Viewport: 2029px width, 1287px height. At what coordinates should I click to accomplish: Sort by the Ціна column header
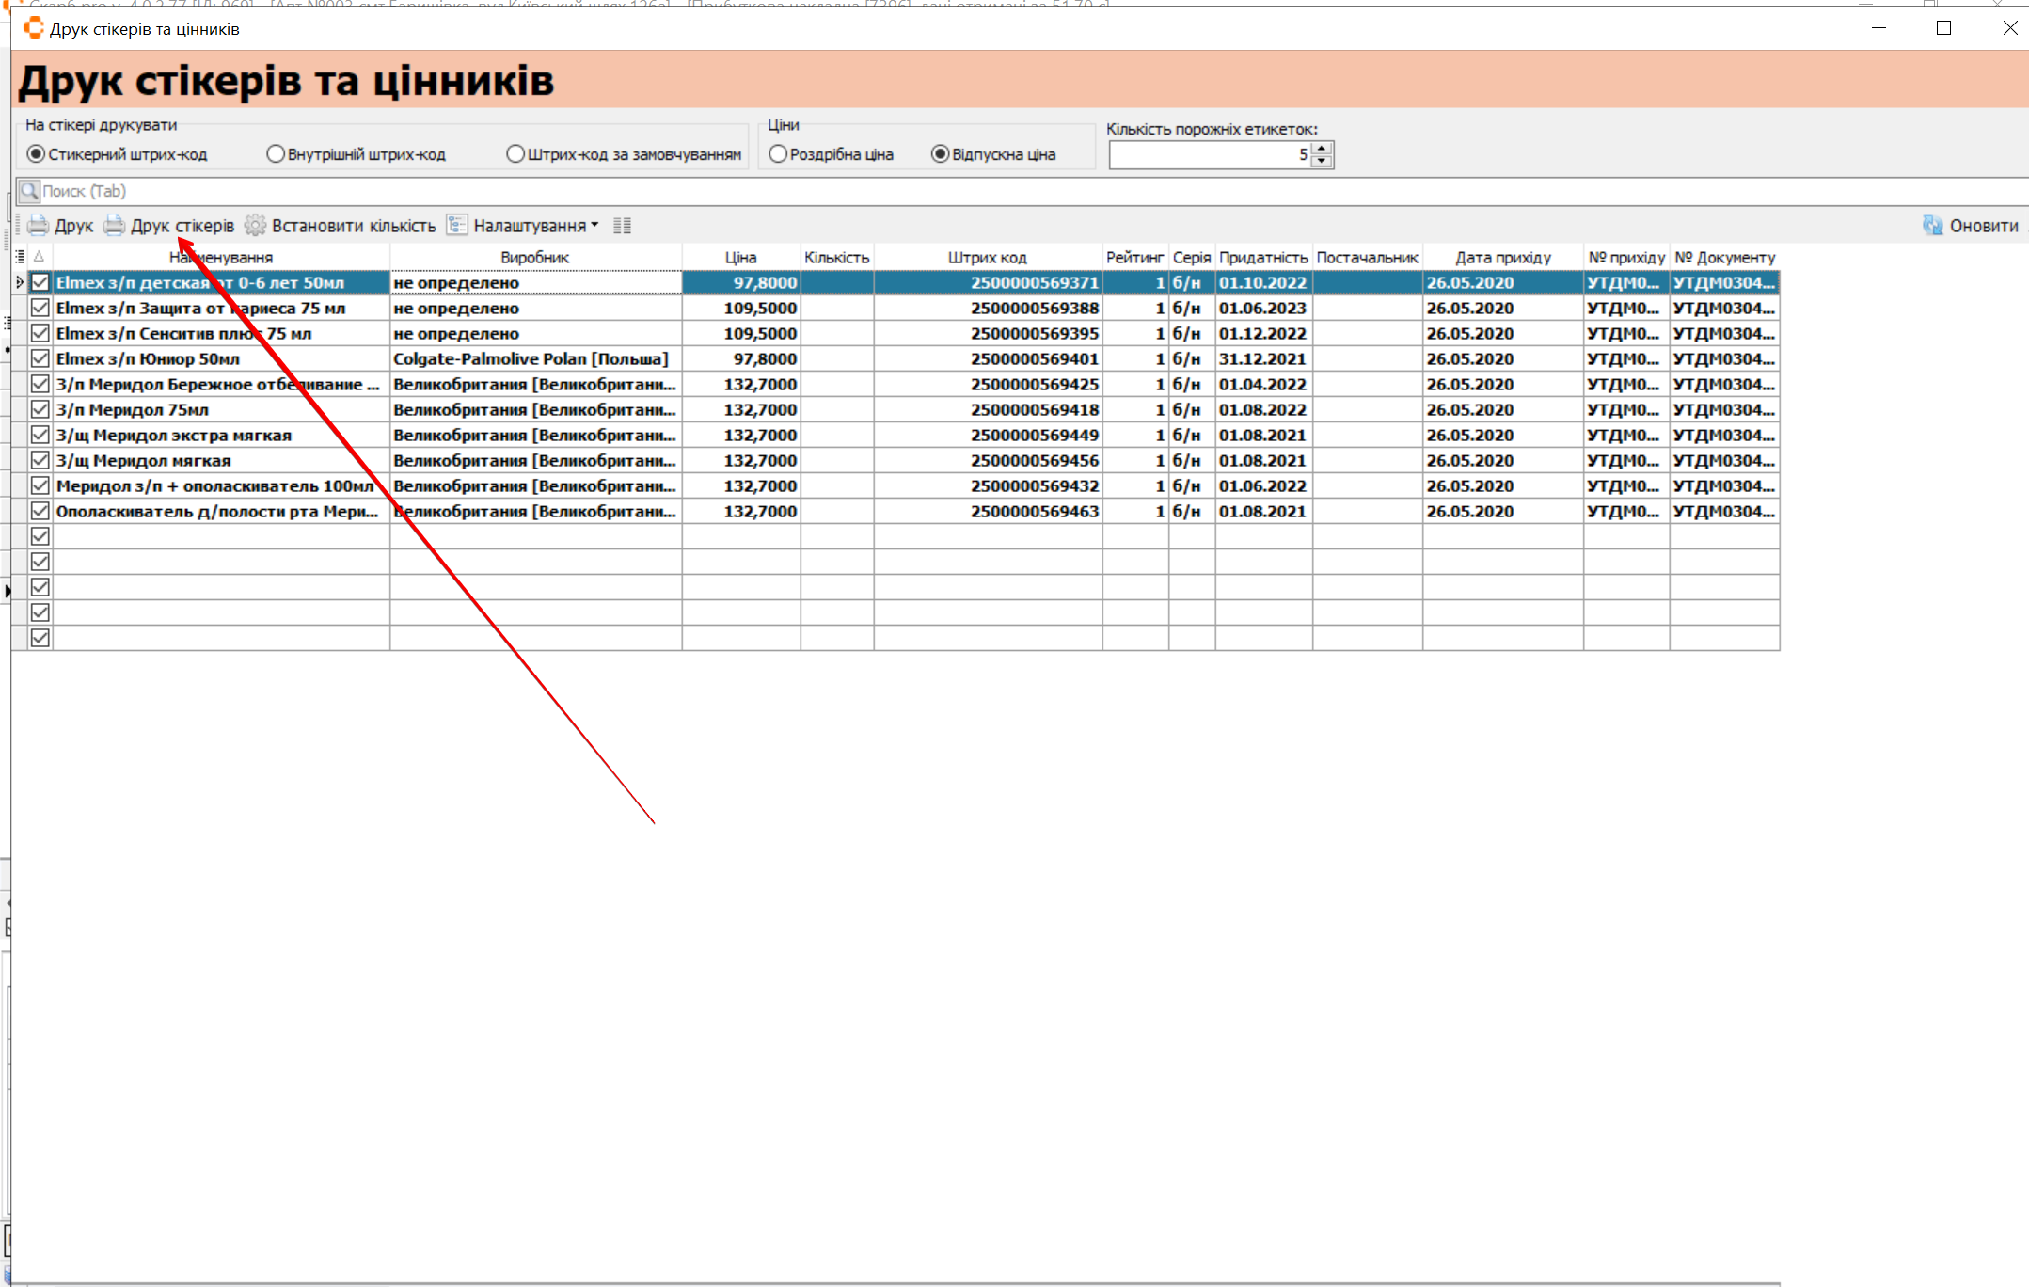pos(740,257)
